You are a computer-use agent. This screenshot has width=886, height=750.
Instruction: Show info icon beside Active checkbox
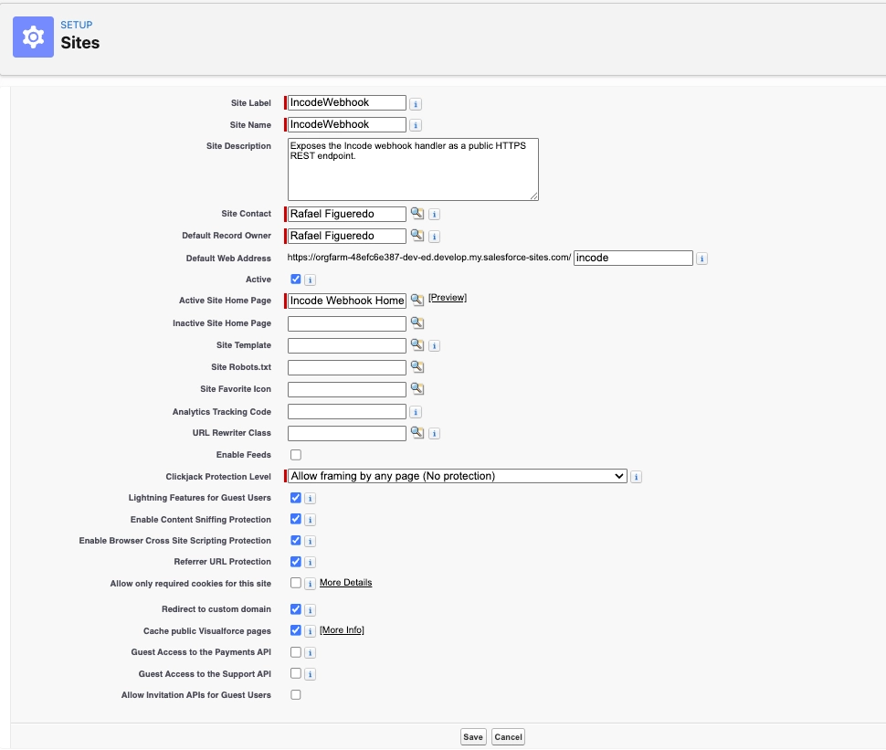click(310, 280)
